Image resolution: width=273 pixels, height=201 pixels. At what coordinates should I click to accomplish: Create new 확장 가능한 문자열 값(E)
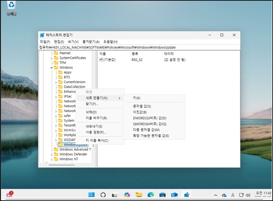pyautogui.click(x=154, y=136)
